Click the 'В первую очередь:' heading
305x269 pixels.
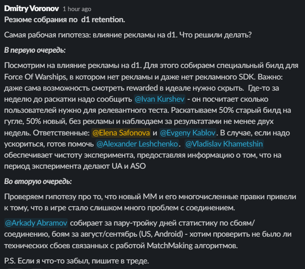pyautogui.click(x=34, y=50)
